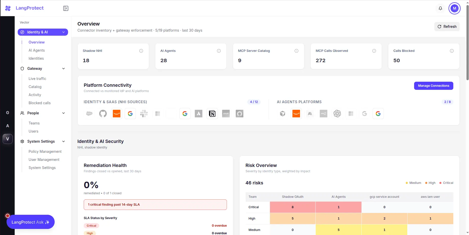Show info for Shadow NHI card

tap(141, 51)
